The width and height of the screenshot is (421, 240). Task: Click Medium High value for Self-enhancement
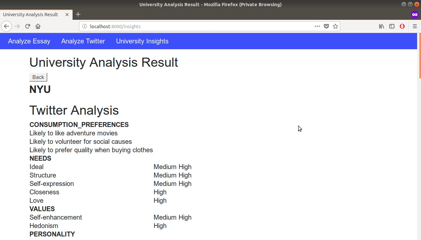point(172,217)
